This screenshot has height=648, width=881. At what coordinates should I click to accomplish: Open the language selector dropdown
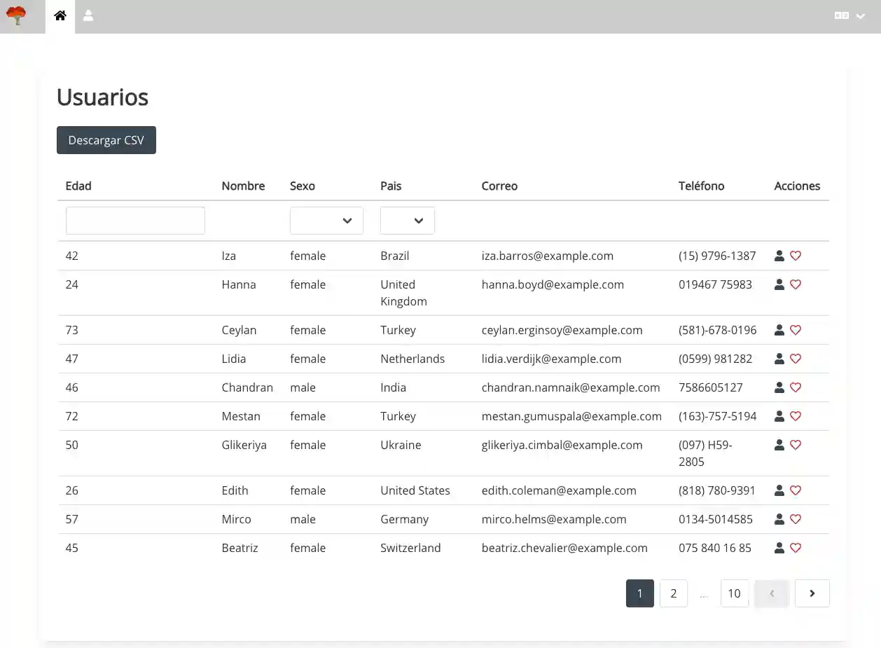850,16
